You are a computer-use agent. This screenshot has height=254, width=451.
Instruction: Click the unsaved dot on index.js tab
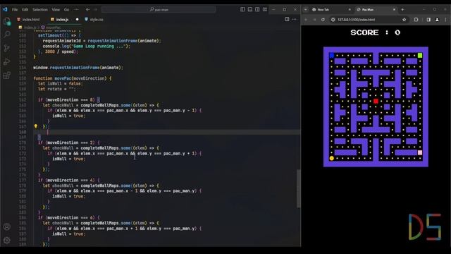pyautogui.click(x=77, y=20)
